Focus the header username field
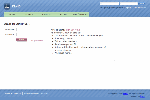Viewport: 150px width, 100px height. click(110, 4)
